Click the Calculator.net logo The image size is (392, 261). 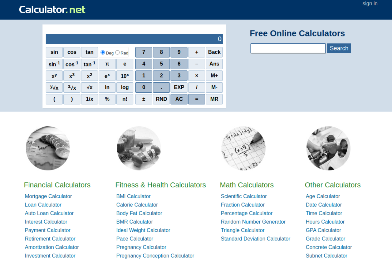pos(52,9)
